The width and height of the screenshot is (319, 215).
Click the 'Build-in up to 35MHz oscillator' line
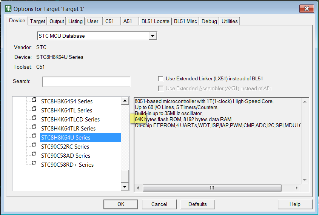point(169,114)
